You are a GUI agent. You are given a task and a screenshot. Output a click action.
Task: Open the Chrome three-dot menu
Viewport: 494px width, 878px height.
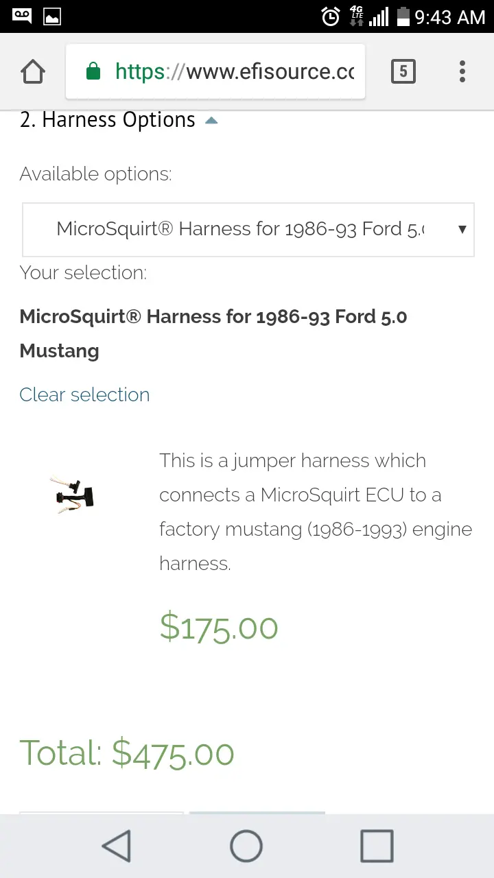[462, 71]
